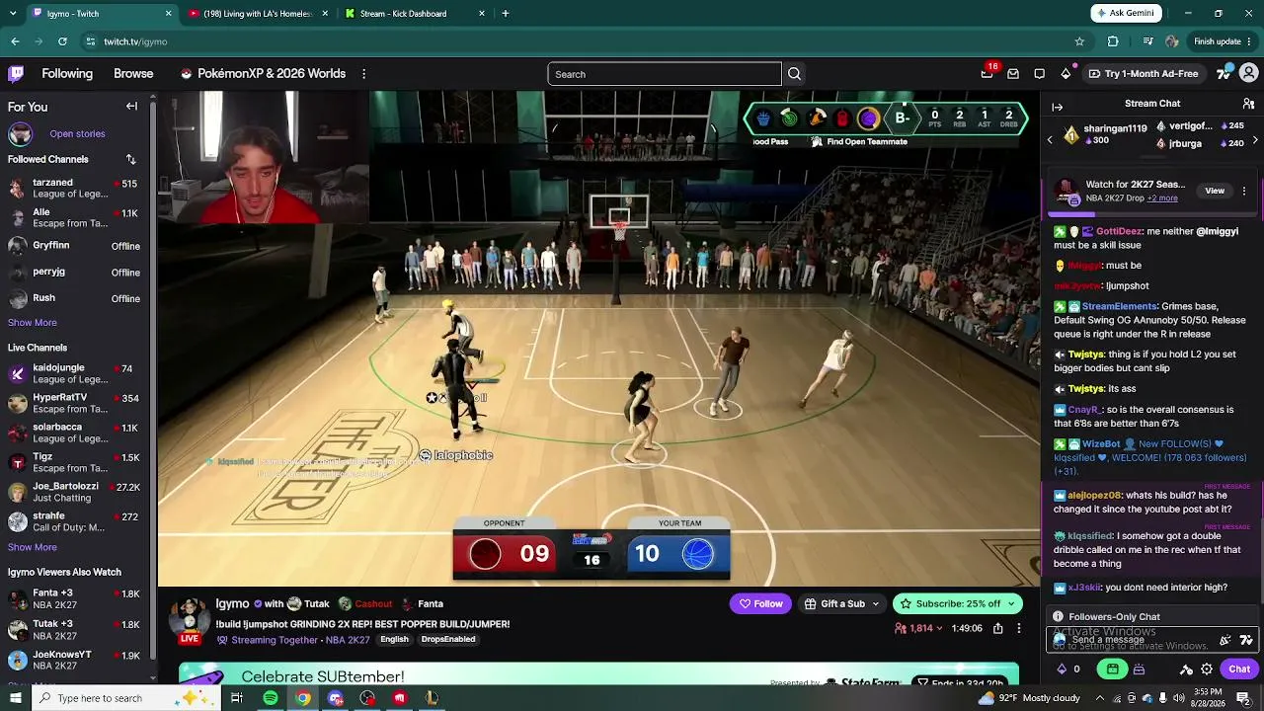
Task: Open the Get Bits diamond icon
Action: 1066,74
